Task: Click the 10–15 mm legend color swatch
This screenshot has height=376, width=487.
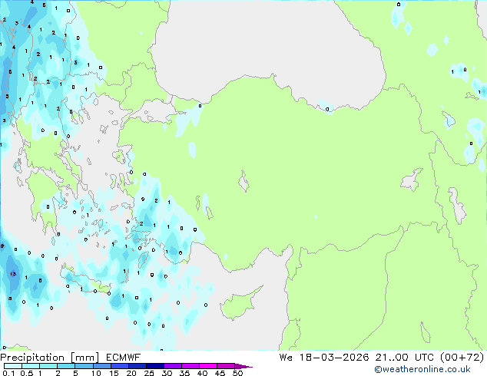Action: tap(101, 366)
